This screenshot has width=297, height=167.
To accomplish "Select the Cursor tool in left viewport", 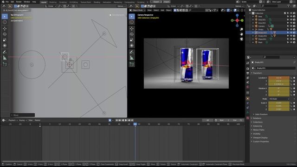I will 5,22.
